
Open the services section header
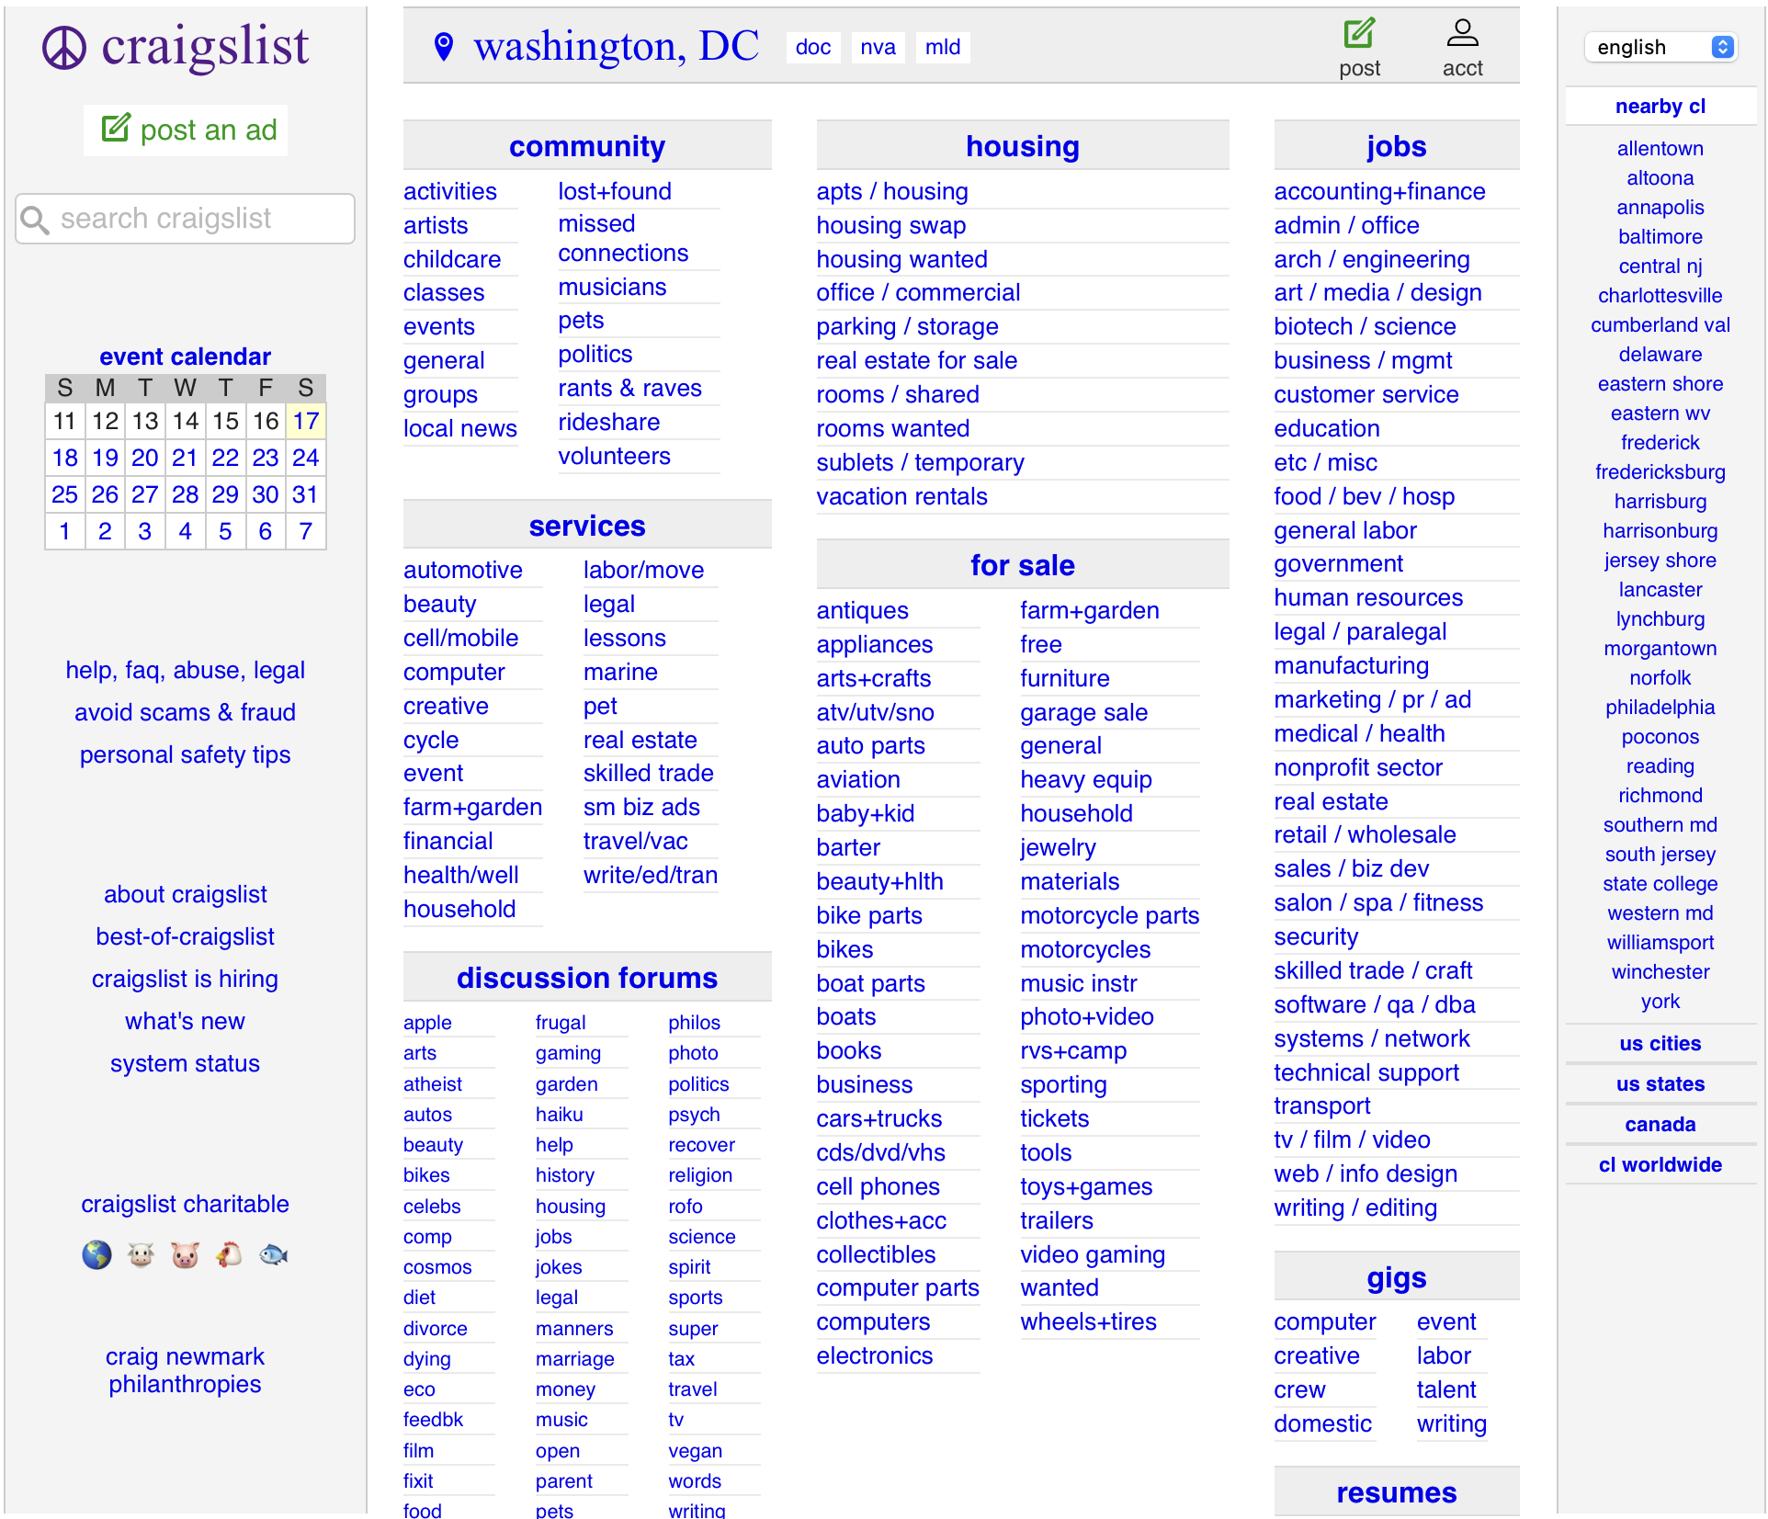point(587,526)
